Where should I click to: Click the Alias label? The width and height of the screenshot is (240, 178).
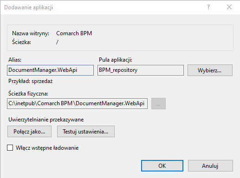point(15,60)
